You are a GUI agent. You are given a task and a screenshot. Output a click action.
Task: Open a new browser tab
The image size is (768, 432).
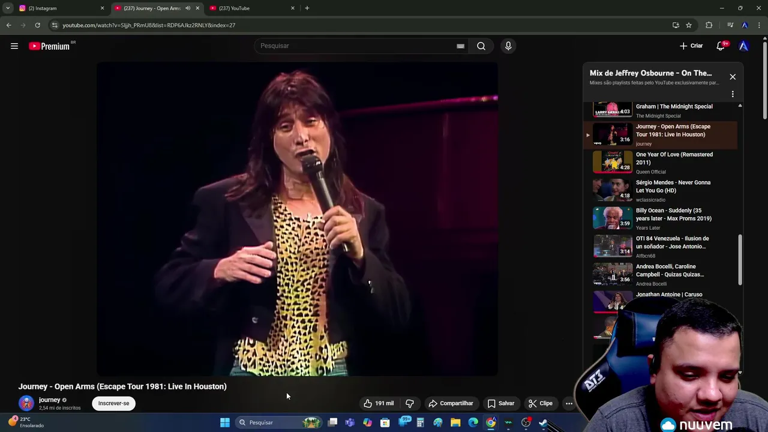307,8
